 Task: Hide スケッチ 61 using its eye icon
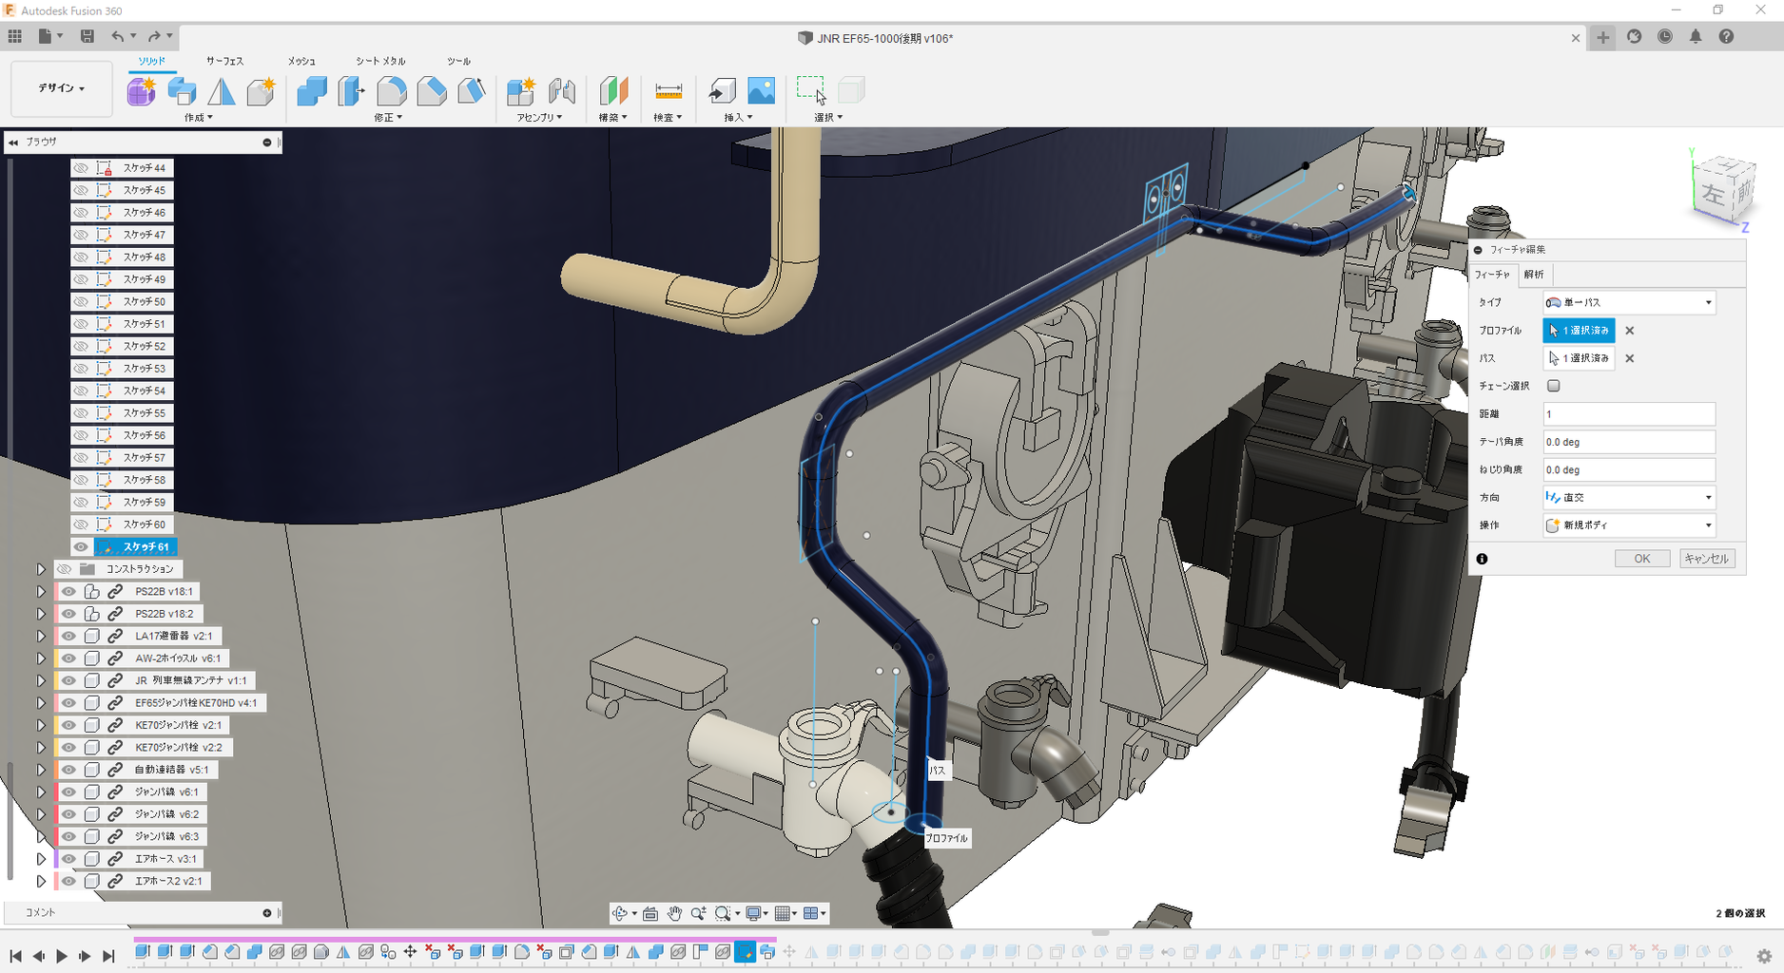81,547
